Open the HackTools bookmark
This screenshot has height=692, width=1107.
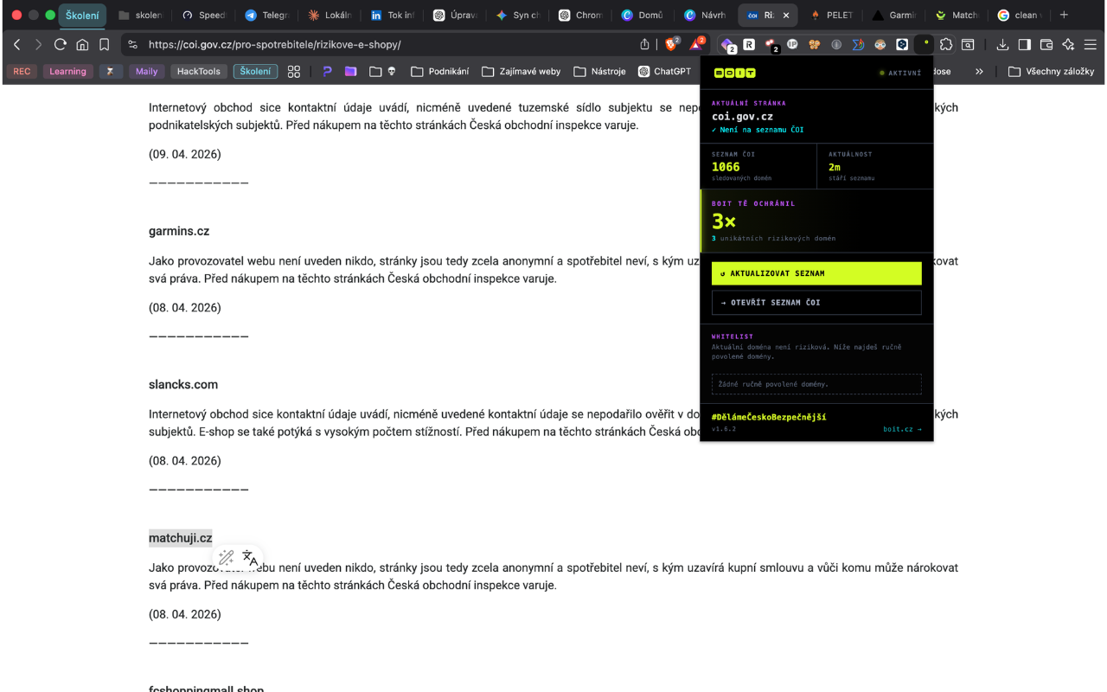[199, 71]
